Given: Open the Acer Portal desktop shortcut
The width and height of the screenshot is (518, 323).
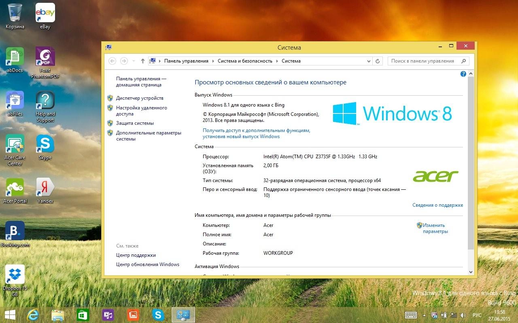Looking at the screenshot, I should coord(15,191).
